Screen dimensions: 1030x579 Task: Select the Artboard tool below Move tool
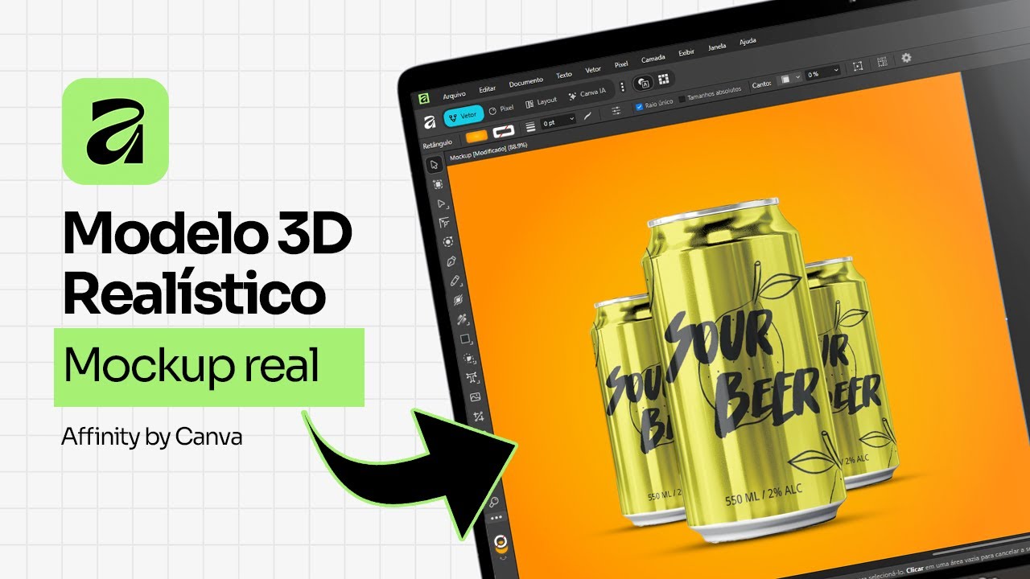coord(437,184)
